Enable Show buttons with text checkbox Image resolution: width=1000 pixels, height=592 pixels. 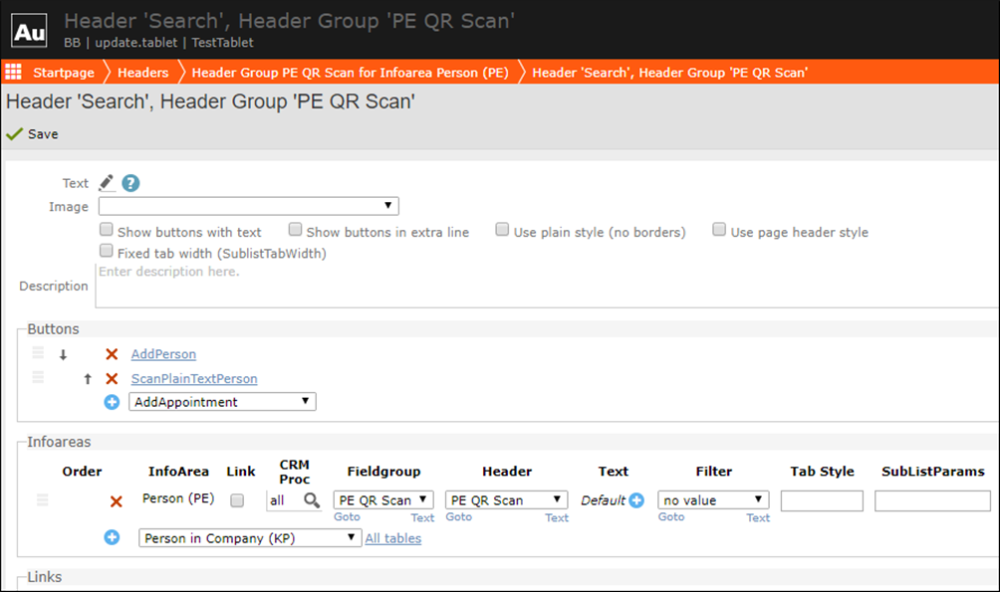[x=107, y=230]
